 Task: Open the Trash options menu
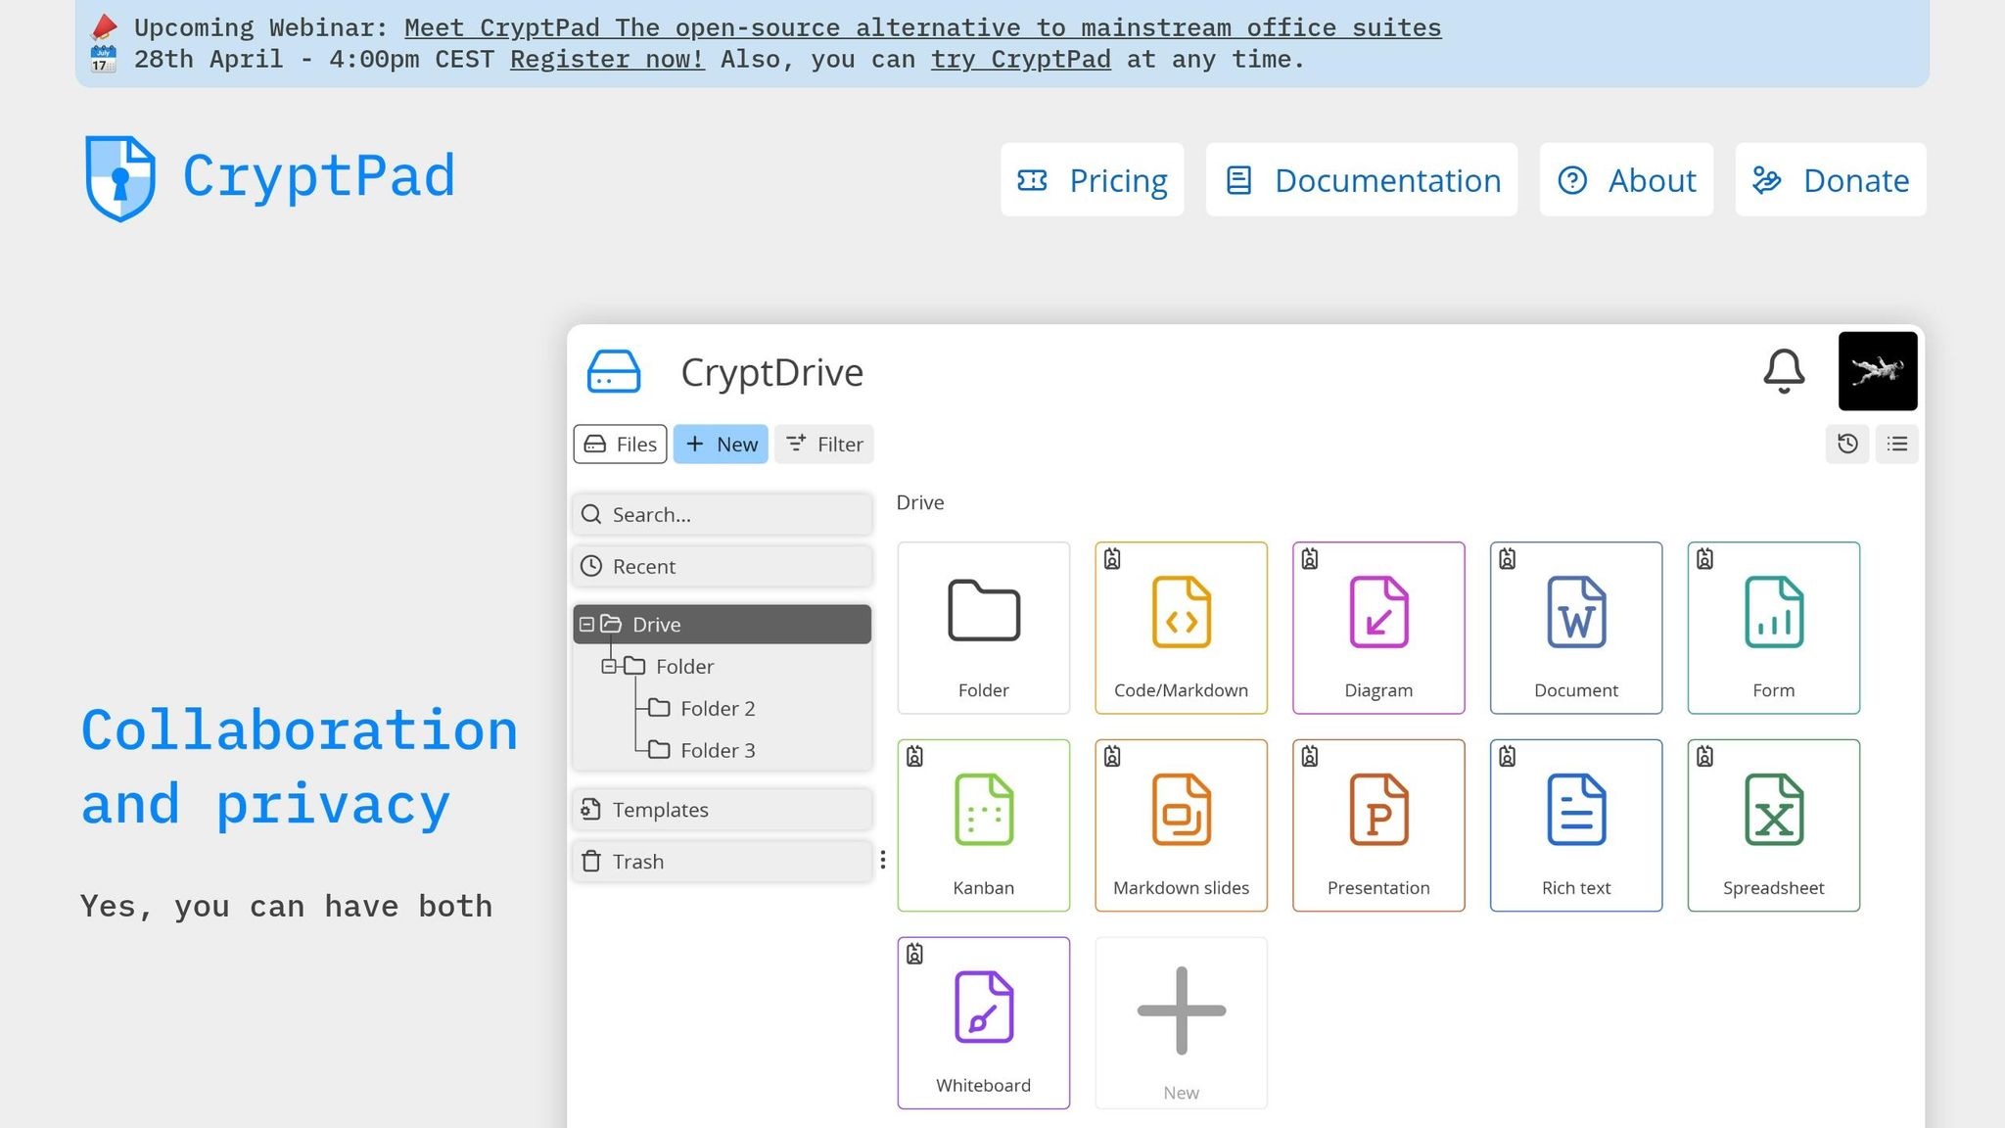coord(883,860)
